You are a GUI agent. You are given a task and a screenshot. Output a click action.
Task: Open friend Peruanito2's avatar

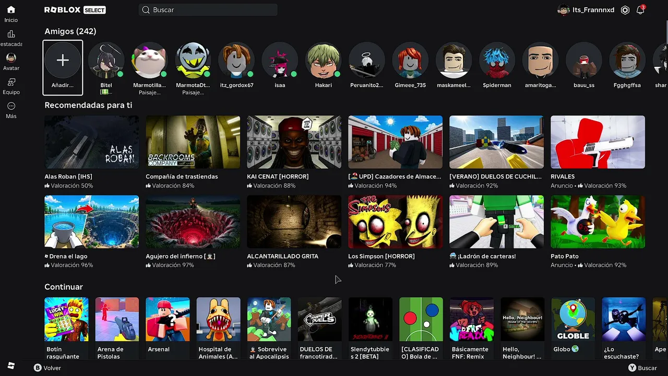coord(367,61)
